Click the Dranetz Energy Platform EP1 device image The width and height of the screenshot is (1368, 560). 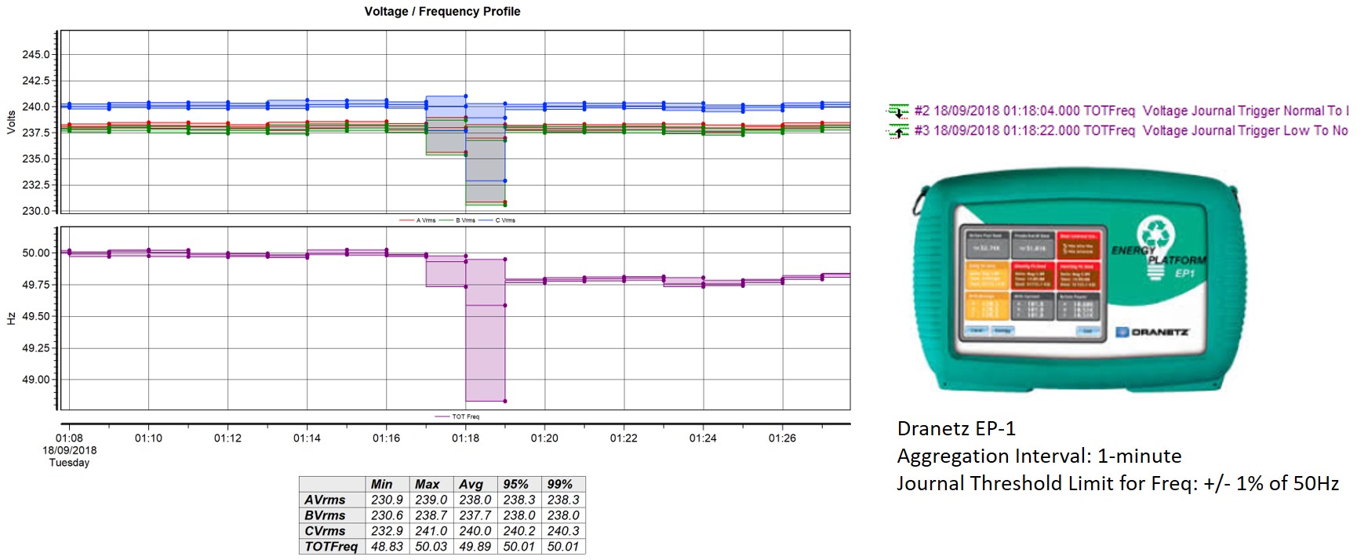[x=1078, y=278]
